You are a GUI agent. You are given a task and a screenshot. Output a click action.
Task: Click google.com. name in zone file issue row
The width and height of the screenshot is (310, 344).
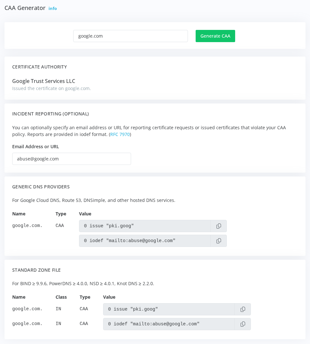27,309
